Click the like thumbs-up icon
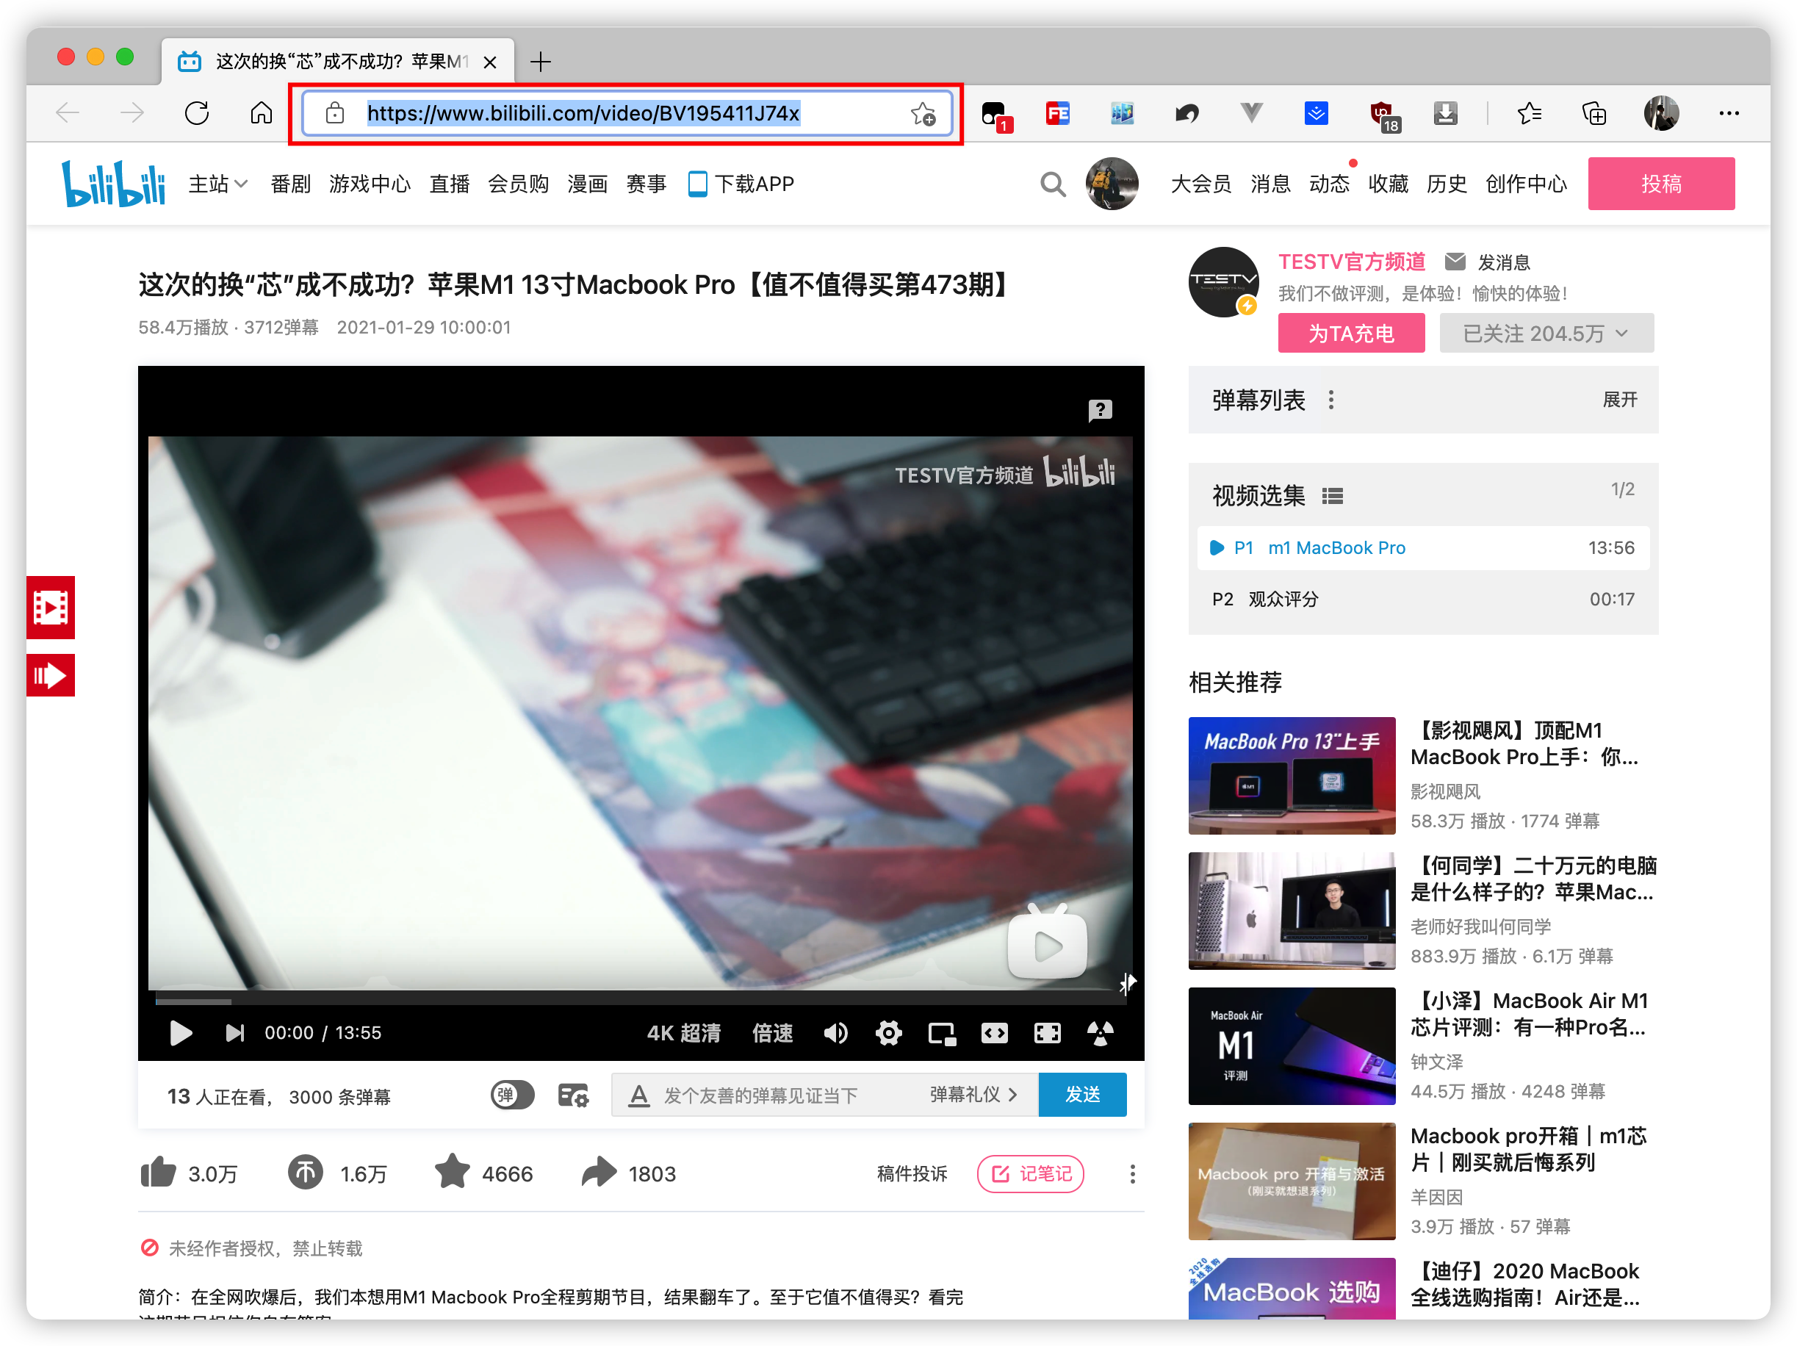 (x=159, y=1173)
